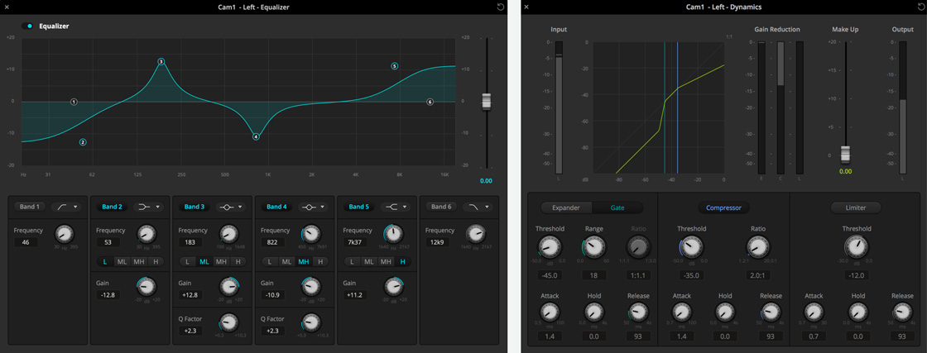Click EQ node 3 on the curve
Screen dimensions: 927x353
161,62
